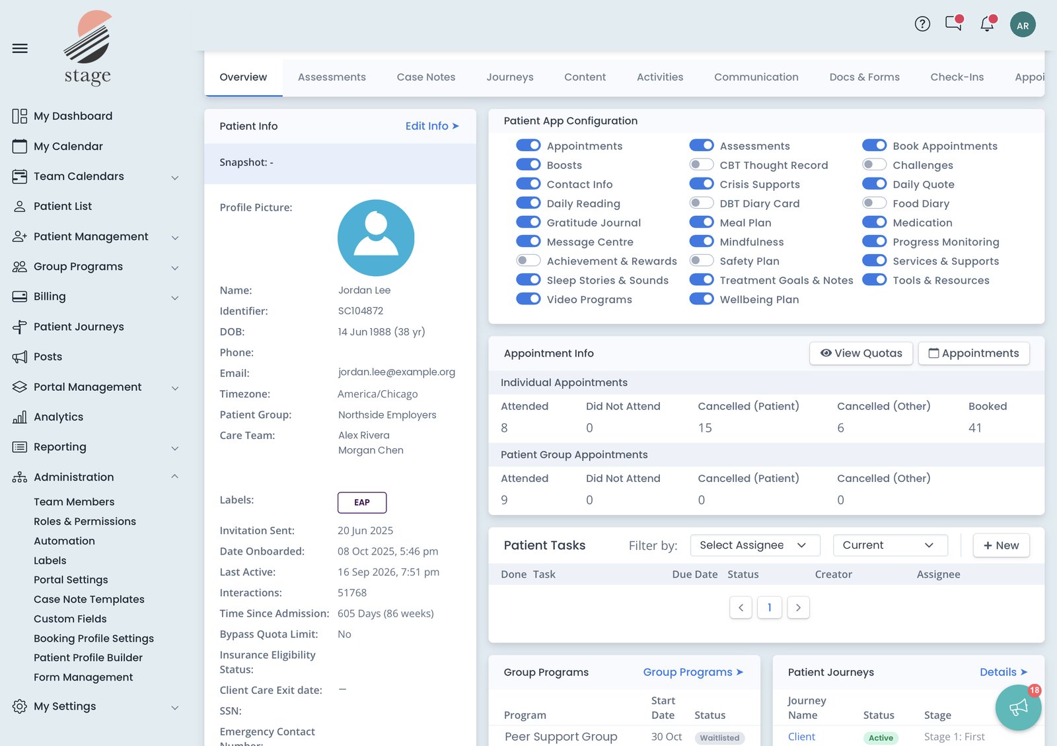Click the My Settings gear icon
The height and width of the screenshot is (746, 1057).
coord(20,706)
